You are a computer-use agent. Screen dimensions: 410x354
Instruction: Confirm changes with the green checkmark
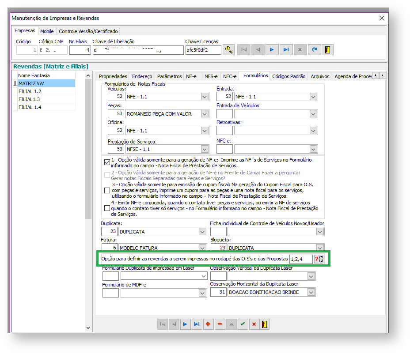(x=242, y=324)
